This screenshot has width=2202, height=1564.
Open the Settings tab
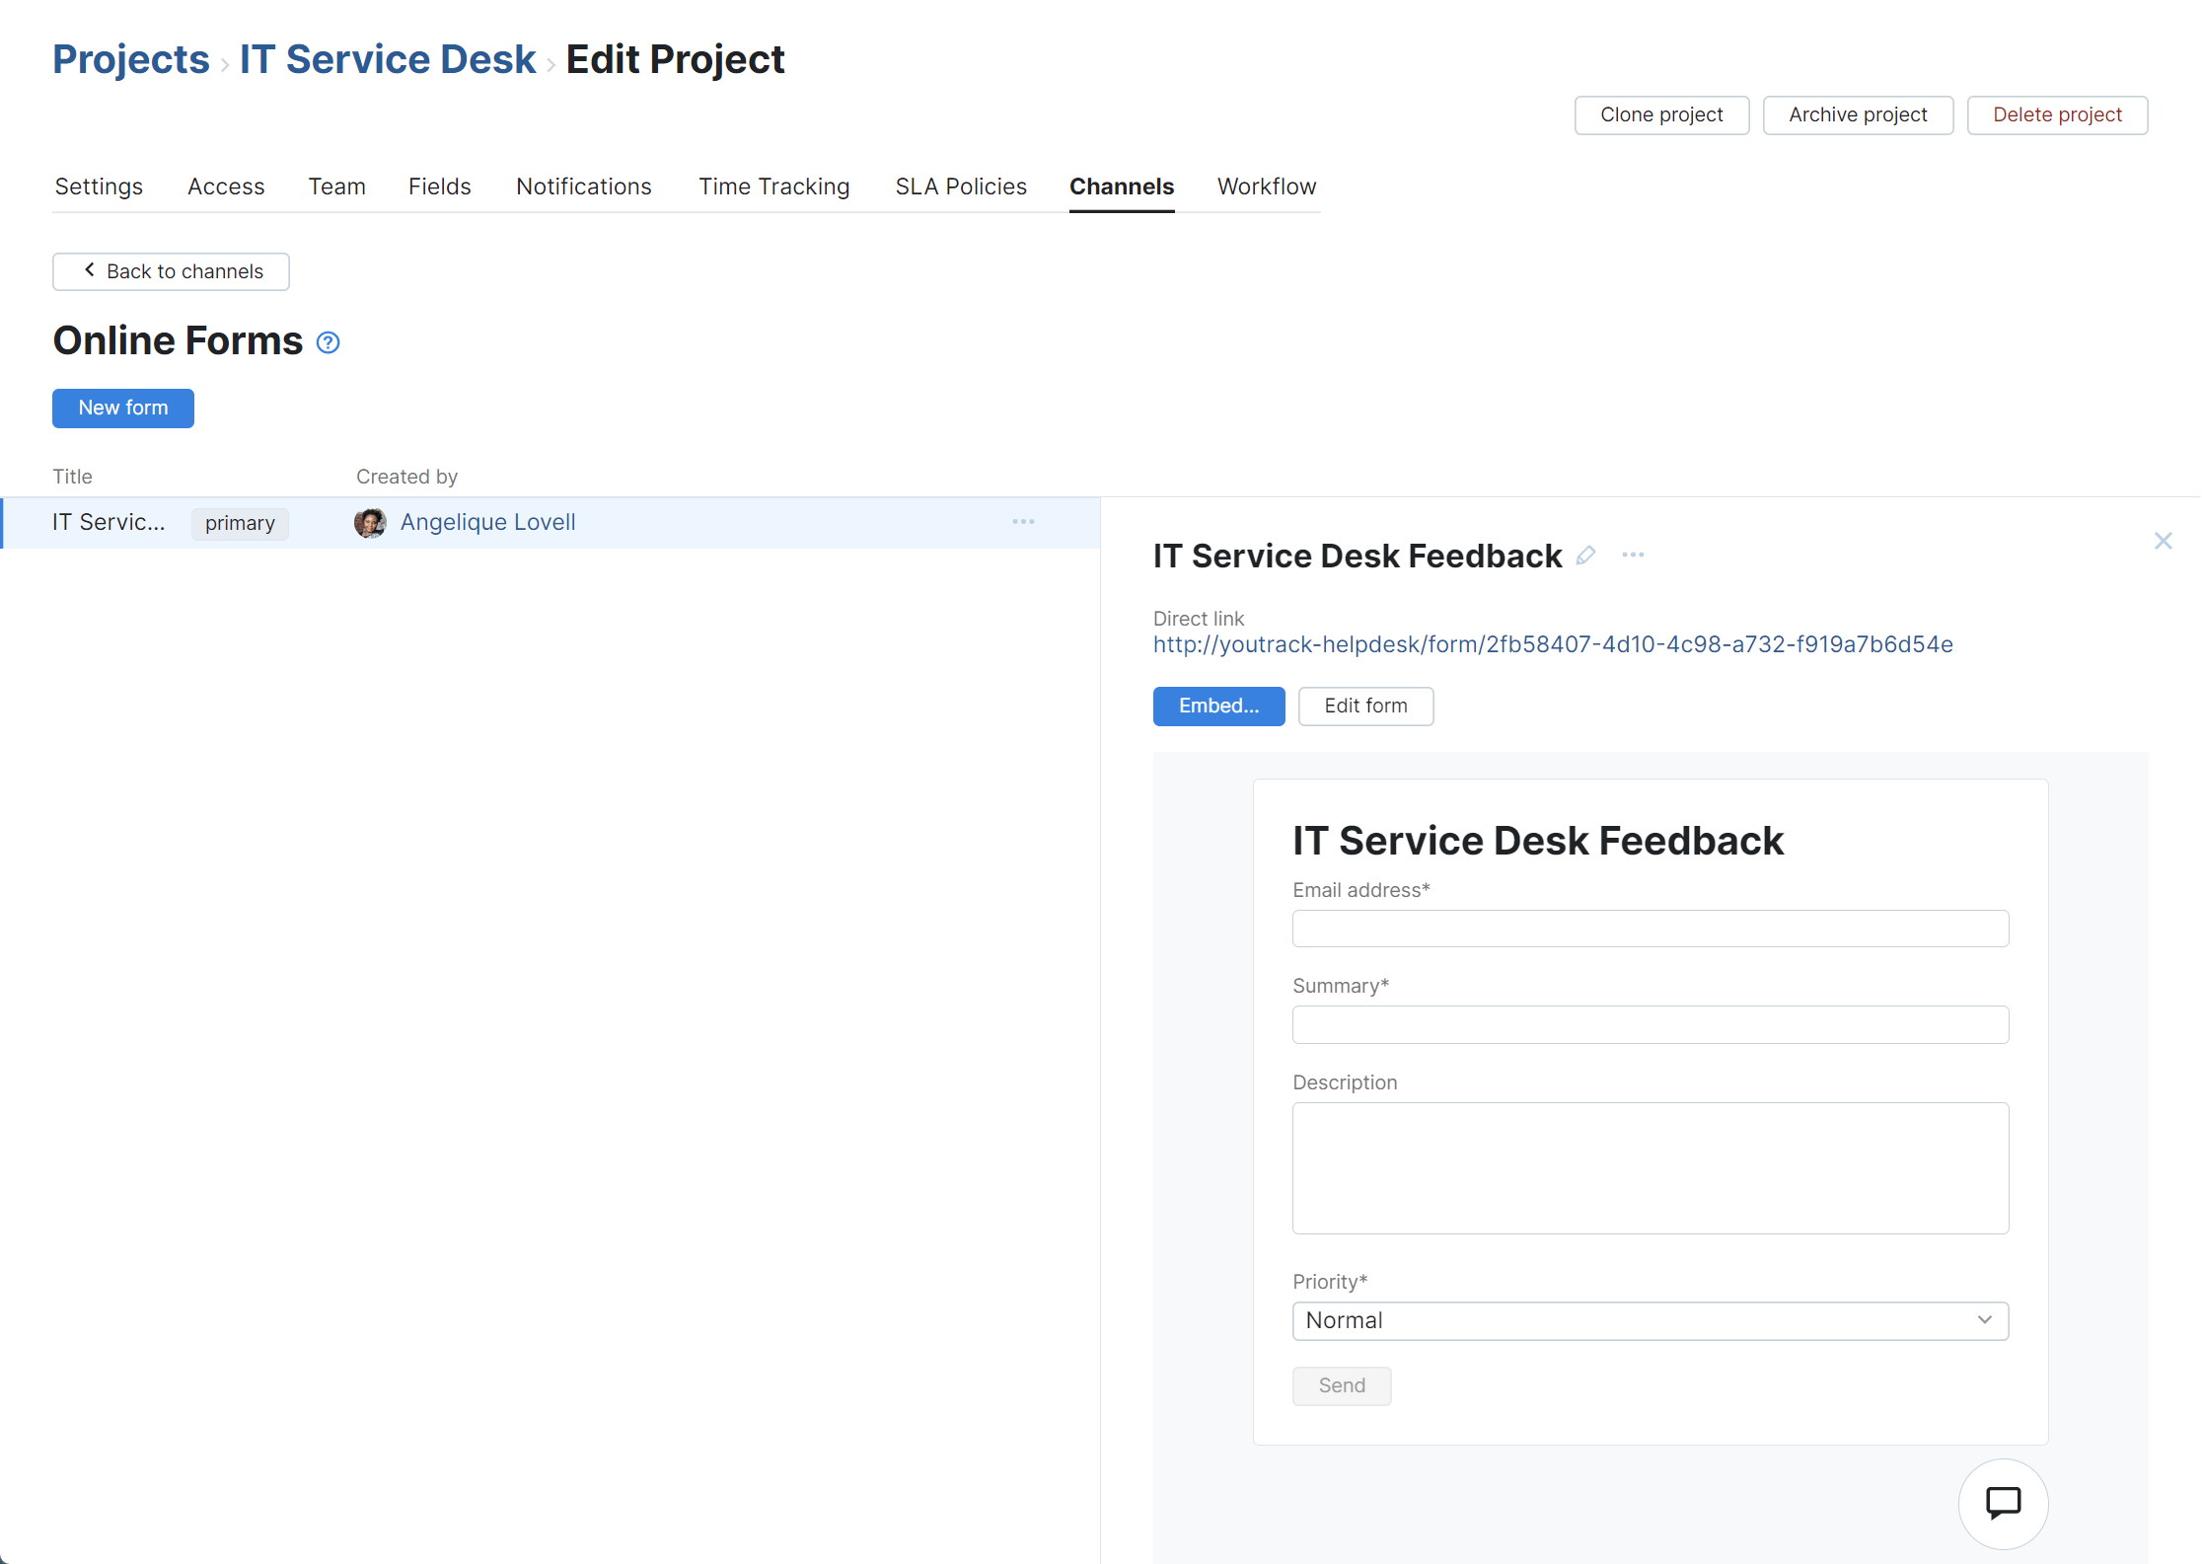coord(99,186)
